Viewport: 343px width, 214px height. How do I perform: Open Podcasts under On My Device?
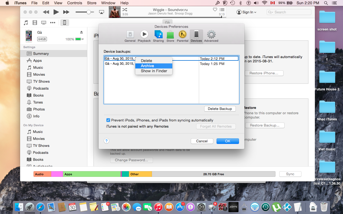click(x=54, y=152)
